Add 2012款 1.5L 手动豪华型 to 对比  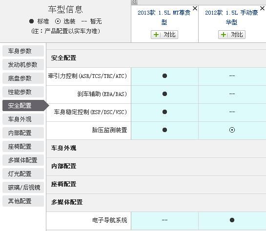232,35
